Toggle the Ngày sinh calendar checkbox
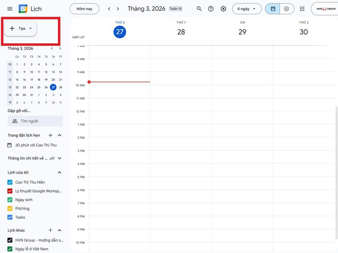 pos(10,200)
